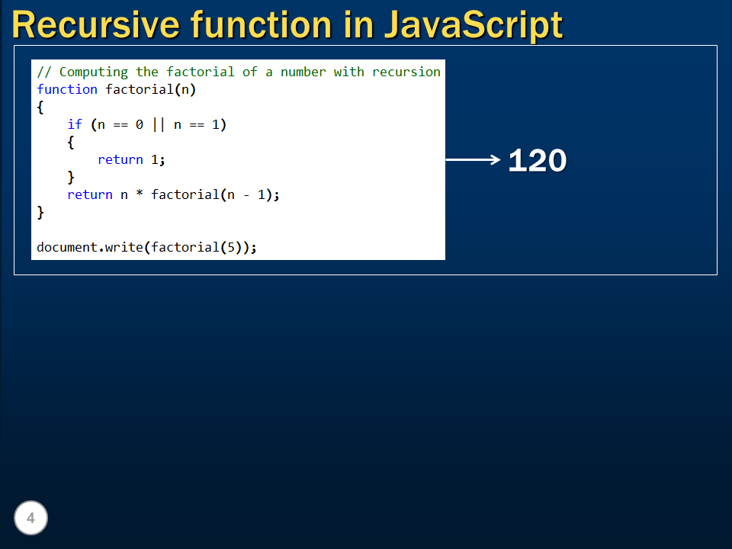Screen dimensions: 732x549
Task: Click the closing brace of the function
Action: [39, 212]
